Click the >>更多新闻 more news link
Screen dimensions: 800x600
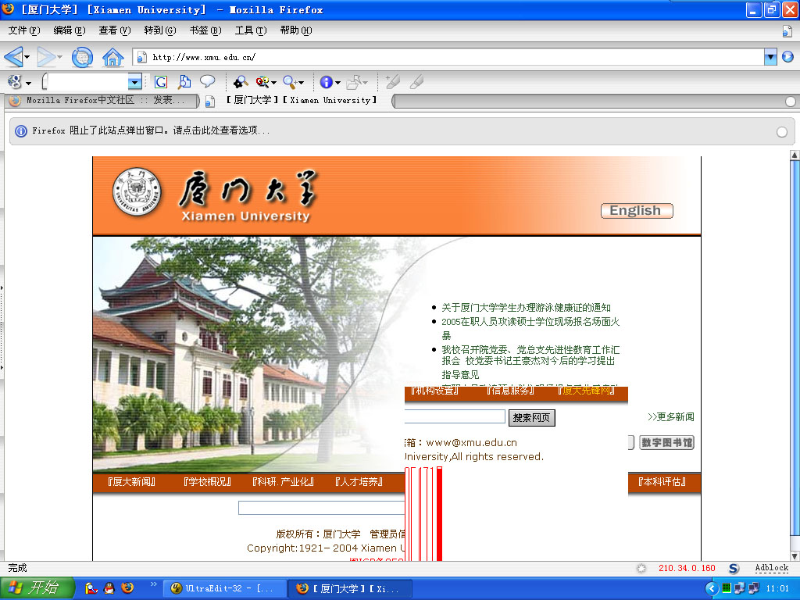[670, 417]
